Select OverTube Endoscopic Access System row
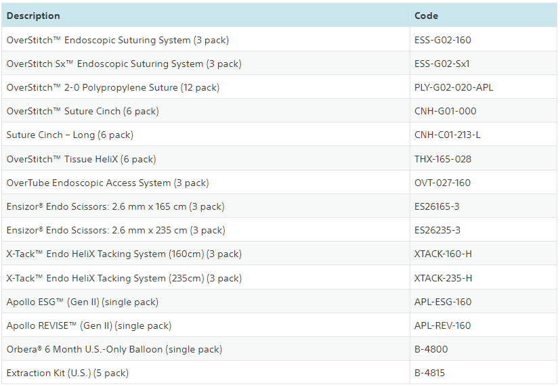Screen dimensions: 560x387 coord(108,183)
